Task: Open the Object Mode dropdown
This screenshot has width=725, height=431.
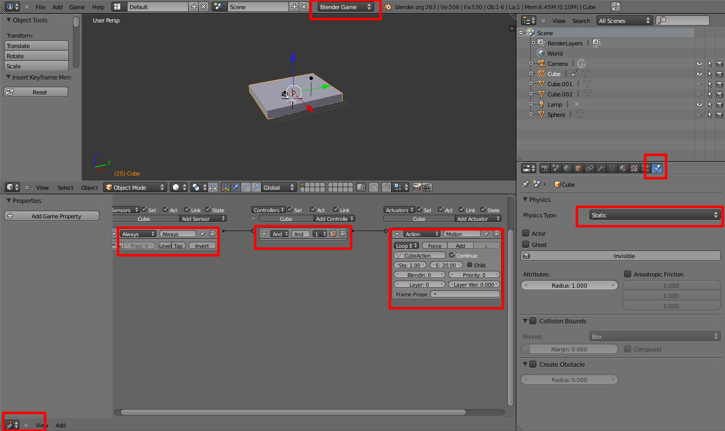Action: [x=135, y=187]
